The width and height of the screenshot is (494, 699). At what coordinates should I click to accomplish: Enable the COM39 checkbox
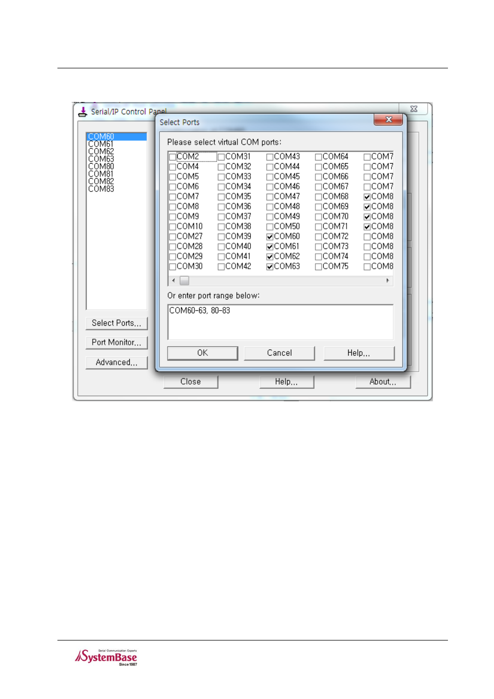[221, 237]
